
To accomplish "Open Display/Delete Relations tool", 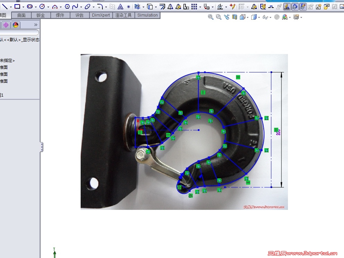I will [x=220, y=7].
